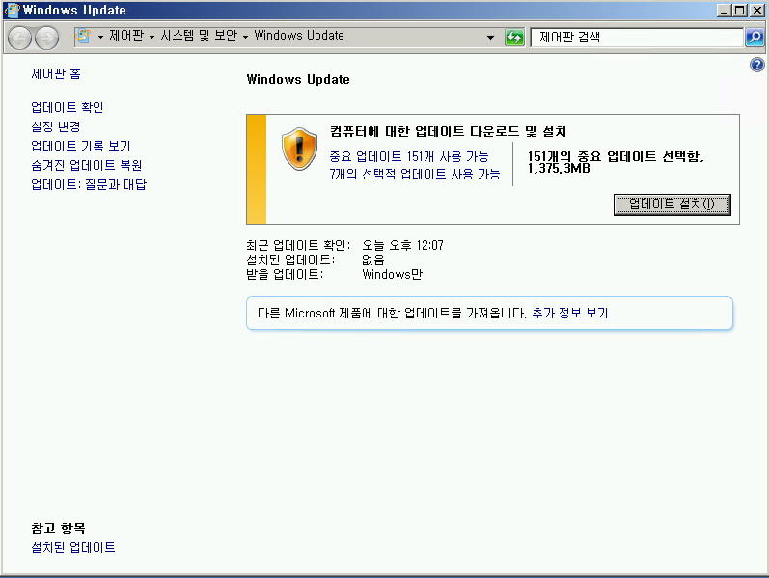This screenshot has height=578, width=769.
Task: Click the Windows Update title bar icon
Action: [x=11, y=11]
